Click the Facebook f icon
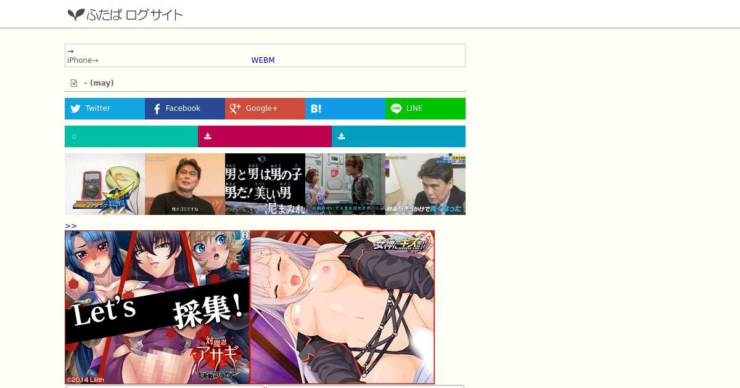 point(157,108)
